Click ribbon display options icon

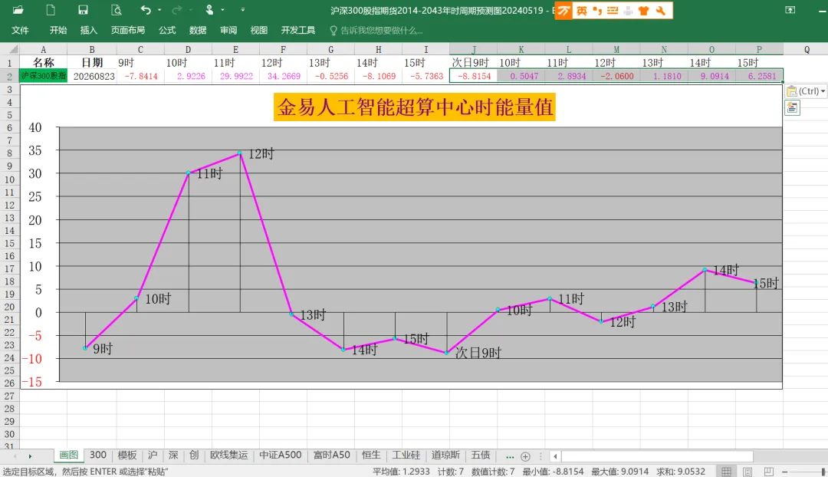[790, 10]
